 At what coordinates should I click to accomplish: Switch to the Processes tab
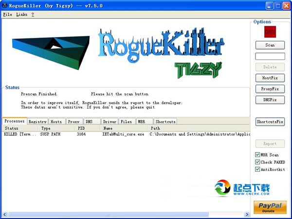pos(15,121)
